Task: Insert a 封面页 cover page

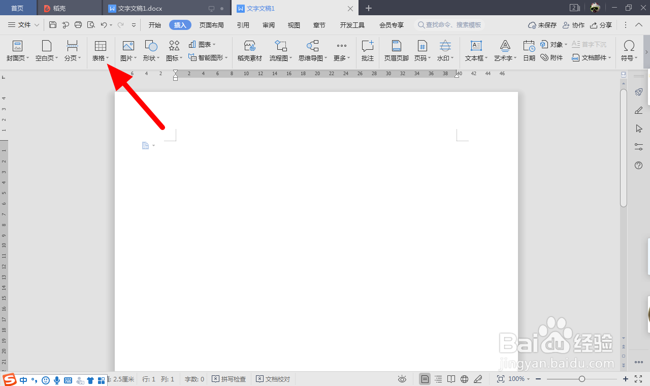Action: (18, 51)
